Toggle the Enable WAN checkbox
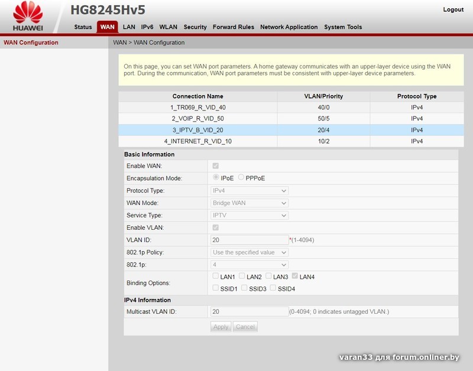This screenshot has height=371, width=473. pos(216,166)
